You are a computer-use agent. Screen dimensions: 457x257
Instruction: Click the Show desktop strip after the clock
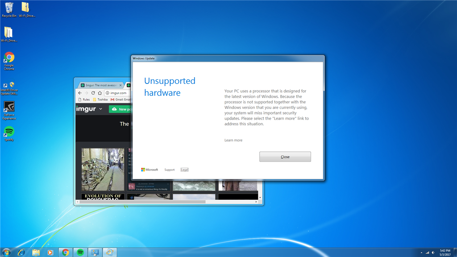coord(455,253)
